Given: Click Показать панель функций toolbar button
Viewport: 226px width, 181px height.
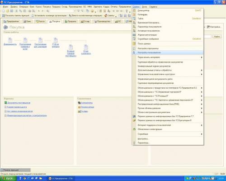Looking at the screenshot, I should click(16, 15).
